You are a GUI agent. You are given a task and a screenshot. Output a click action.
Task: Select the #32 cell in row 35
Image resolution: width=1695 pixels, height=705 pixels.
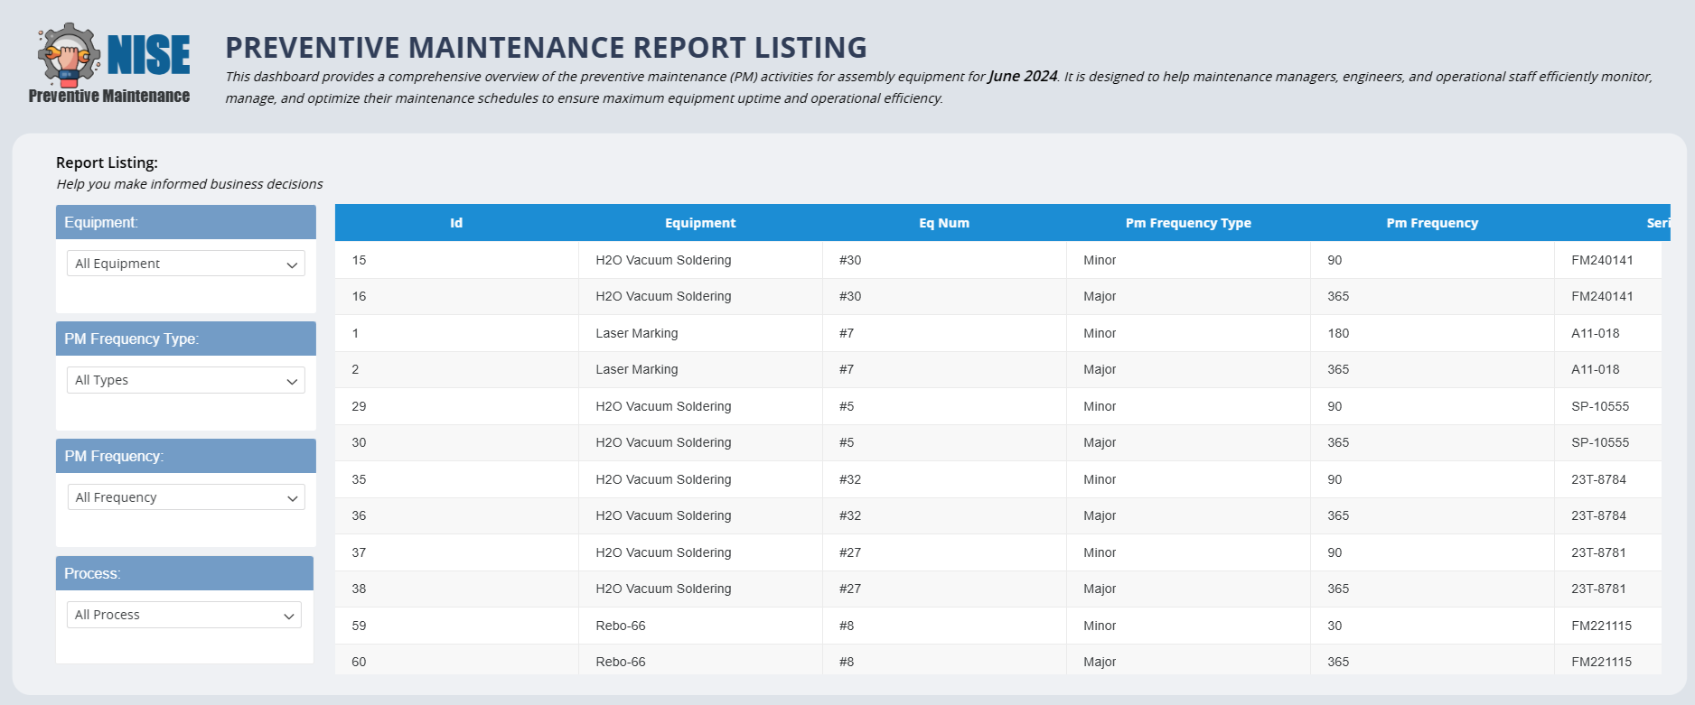(850, 479)
